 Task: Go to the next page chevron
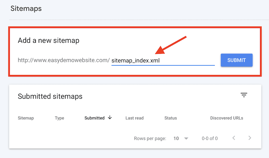[250, 138]
